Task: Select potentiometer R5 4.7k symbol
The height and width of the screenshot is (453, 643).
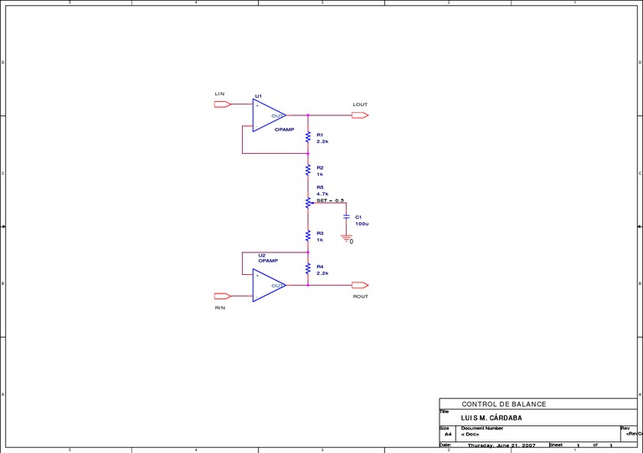Action: 308,202
